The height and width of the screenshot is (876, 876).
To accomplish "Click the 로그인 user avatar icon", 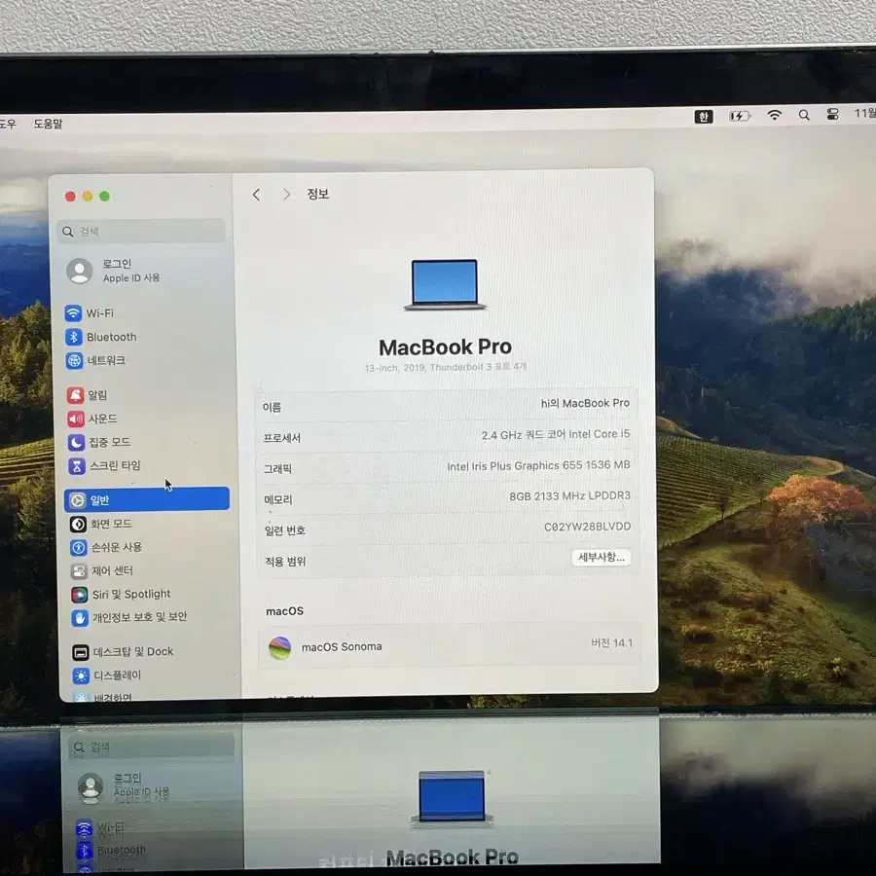I will click(x=80, y=271).
